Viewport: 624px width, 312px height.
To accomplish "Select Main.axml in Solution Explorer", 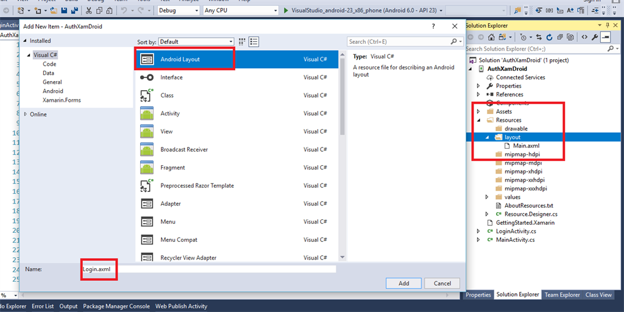I will pyautogui.click(x=526, y=146).
